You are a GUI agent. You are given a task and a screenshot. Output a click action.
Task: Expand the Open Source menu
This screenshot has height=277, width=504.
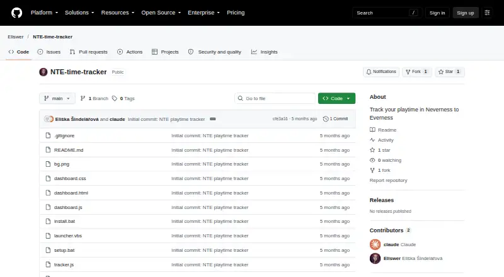coord(161,13)
